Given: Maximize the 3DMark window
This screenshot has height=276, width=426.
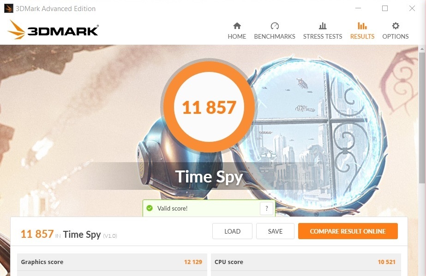Looking at the screenshot, I should point(385,8).
